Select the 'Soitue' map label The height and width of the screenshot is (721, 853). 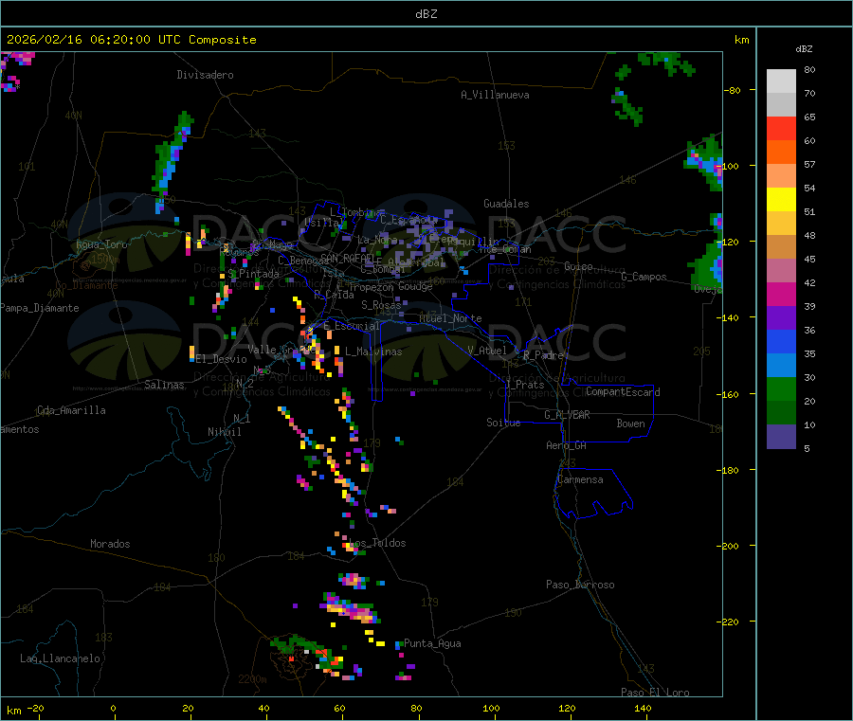(503, 423)
